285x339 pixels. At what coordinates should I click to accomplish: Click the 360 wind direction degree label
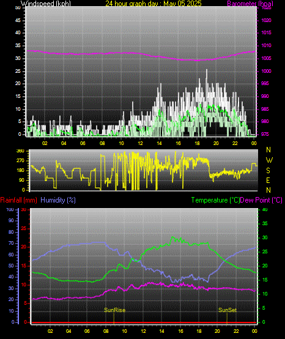20,151
